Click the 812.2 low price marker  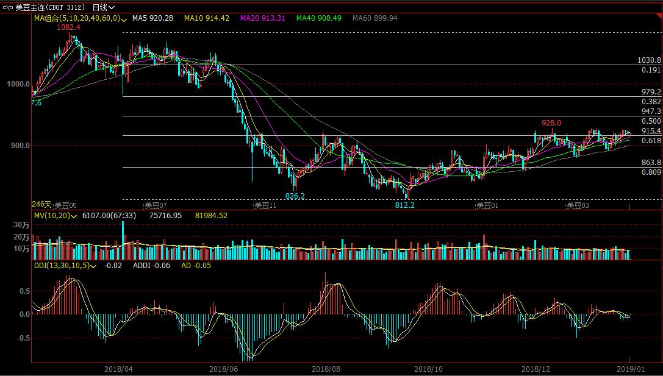coord(404,205)
